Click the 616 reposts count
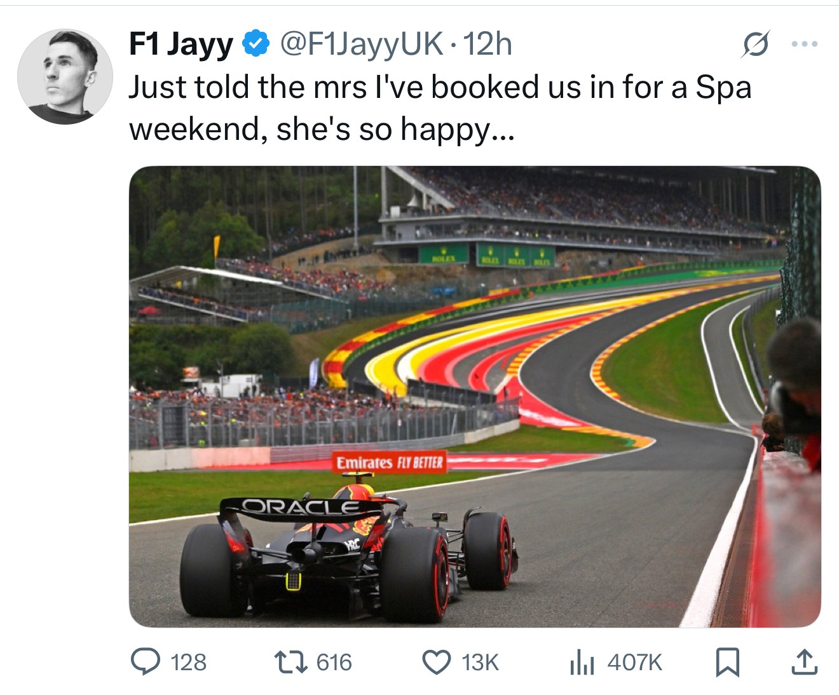The width and height of the screenshot is (839, 695). (334, 663)
